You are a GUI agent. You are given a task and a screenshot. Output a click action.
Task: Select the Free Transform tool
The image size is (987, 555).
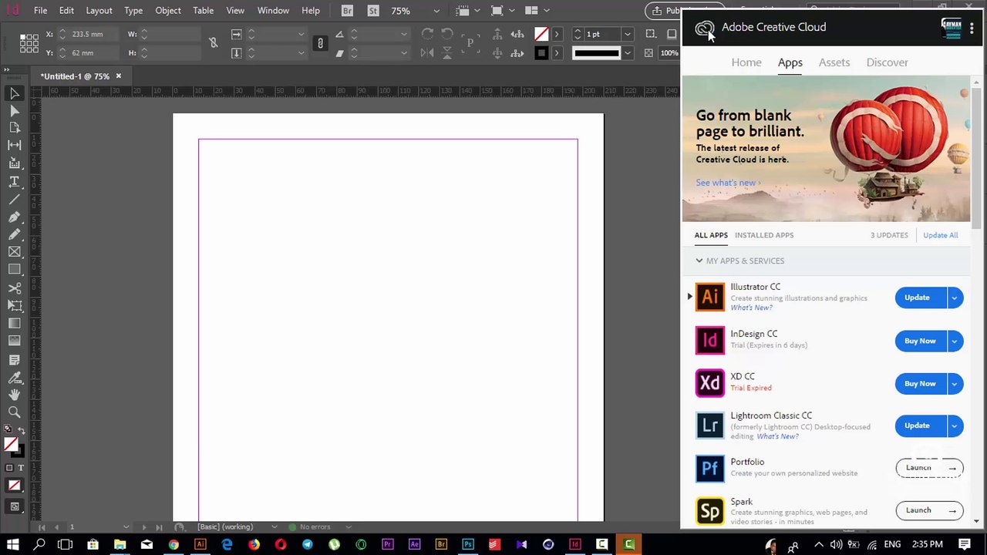tap(15, 306)
